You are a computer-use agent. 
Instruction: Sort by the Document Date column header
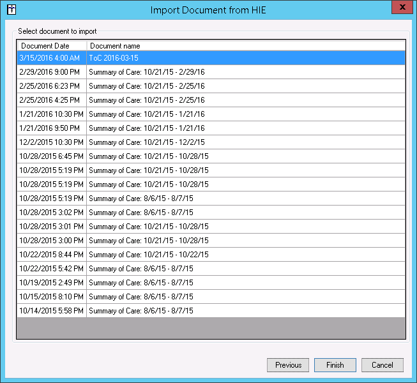coord(52,46)
